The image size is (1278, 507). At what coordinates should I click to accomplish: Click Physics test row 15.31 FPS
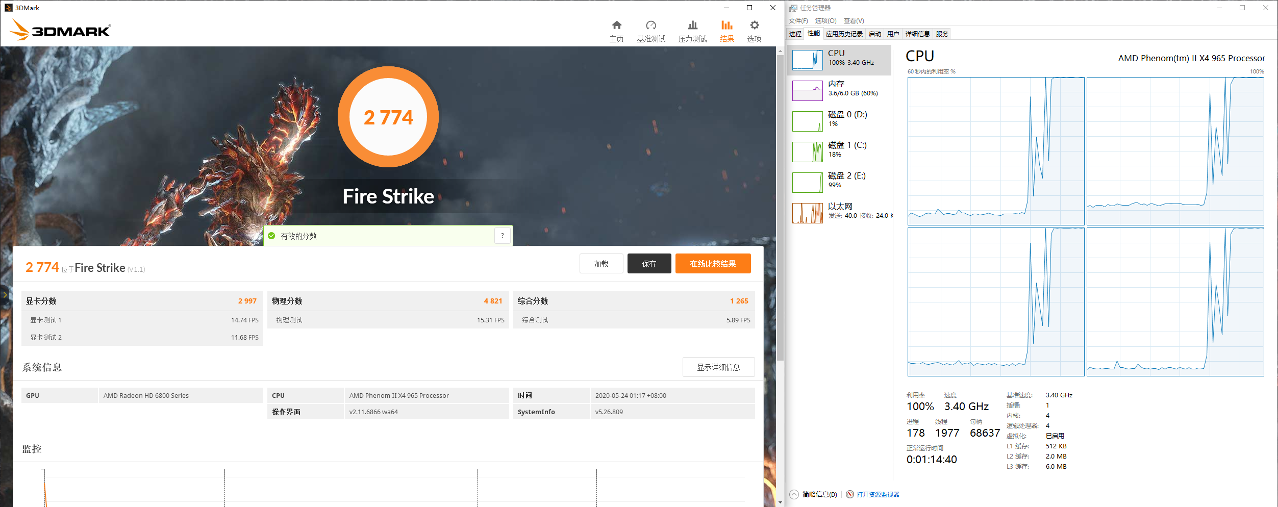click(388, 320)
